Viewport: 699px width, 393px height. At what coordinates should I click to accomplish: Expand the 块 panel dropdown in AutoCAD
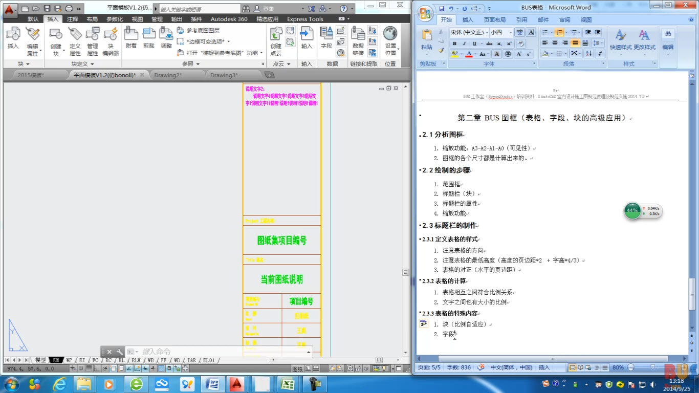(x=24, y=64)
